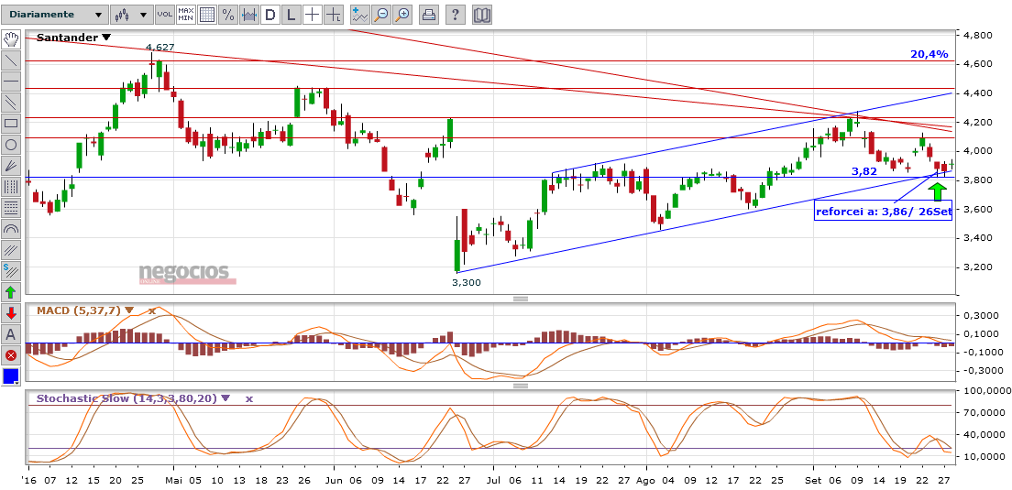This screenshot has height=490, width=1012.
Task: Select the parallel channel lines tool
Action: [x=10, y=102]
